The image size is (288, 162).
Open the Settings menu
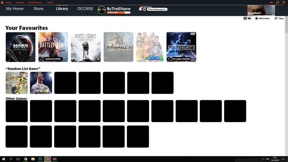(8, 3)
